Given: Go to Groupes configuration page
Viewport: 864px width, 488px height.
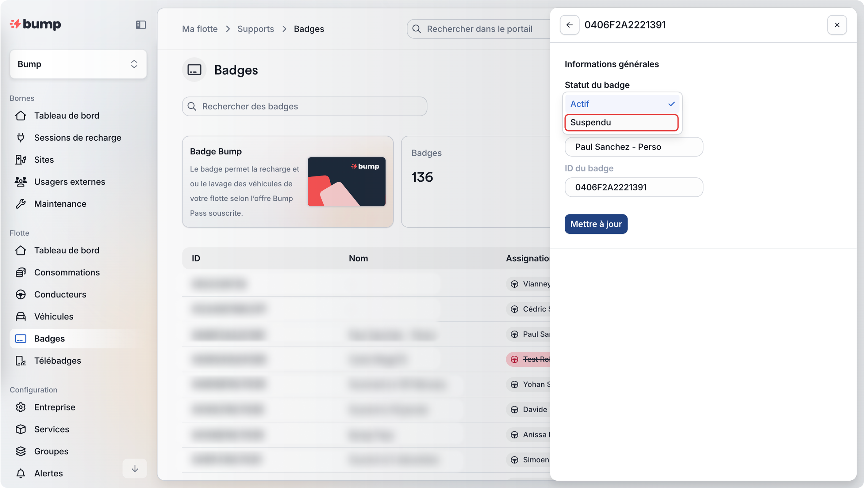Looking at the screenshot, I should pyautogui.click(x=51, y=451).
